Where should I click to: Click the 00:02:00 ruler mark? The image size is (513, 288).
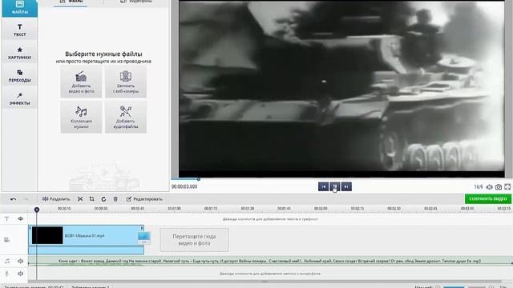click(321, 208)
